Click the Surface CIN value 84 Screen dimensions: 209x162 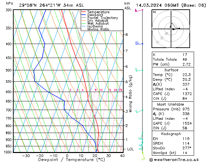click(x=185, y=99)
